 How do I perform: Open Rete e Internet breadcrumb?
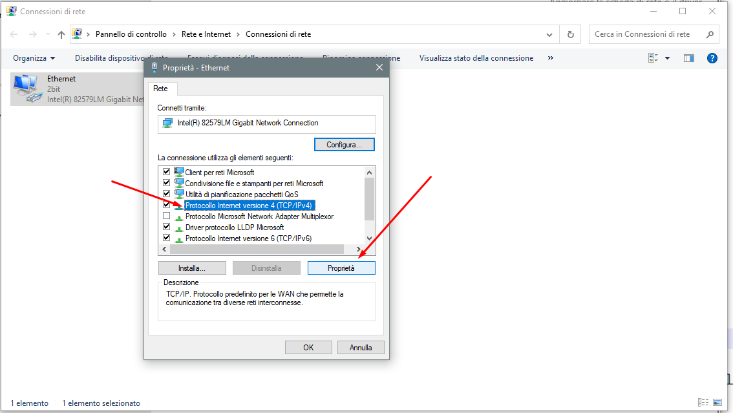point(206,34)
